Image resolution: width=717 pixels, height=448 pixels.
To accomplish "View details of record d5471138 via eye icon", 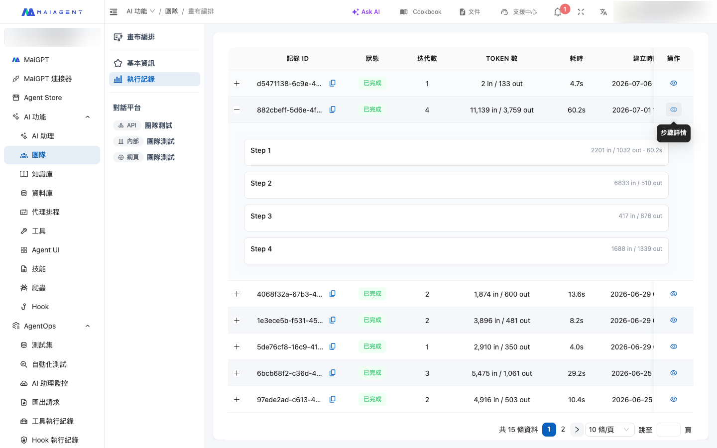I will point(674,83).
